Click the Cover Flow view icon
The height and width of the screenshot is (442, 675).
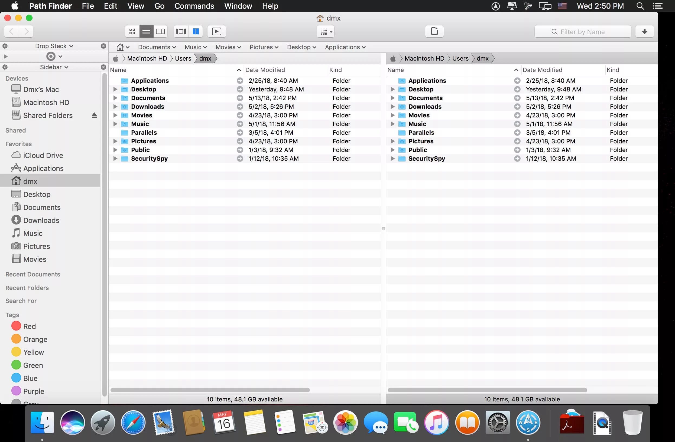click(181, 31)
